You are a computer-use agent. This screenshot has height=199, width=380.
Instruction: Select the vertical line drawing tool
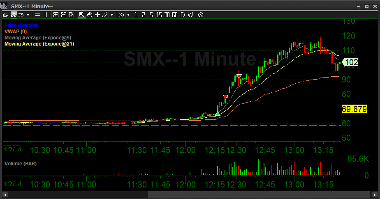click(46, 15)
